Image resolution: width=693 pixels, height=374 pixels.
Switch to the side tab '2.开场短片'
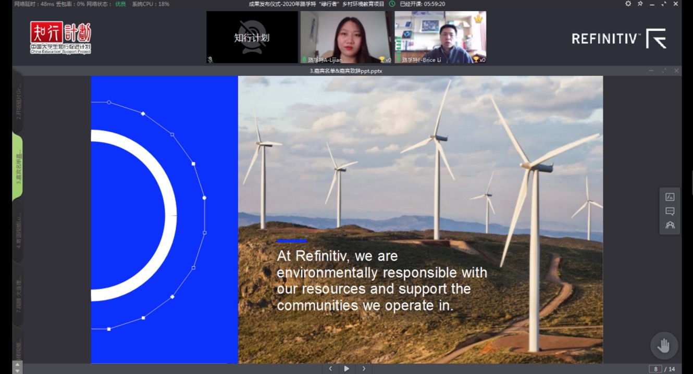(18, 102)
